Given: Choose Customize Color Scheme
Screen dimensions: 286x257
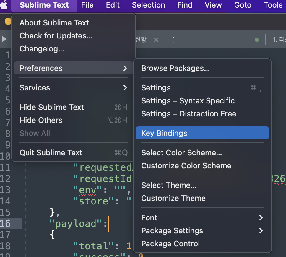Looking at the screenshot, I should (202, 166).
